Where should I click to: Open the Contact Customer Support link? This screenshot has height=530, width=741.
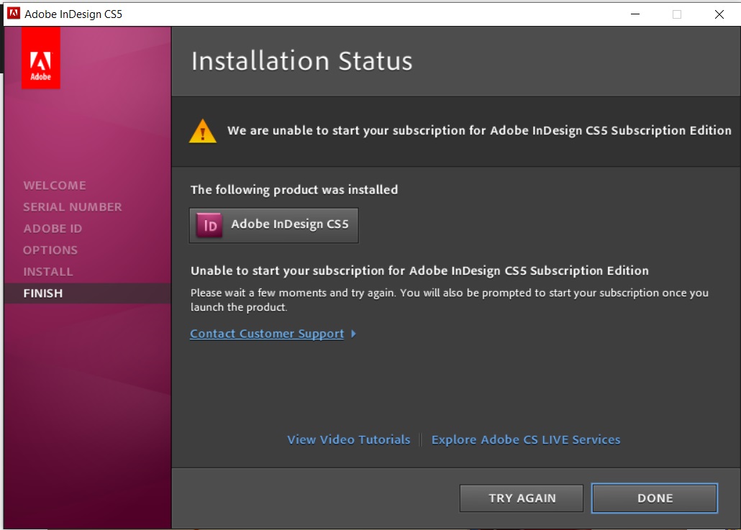click(267, 334)
